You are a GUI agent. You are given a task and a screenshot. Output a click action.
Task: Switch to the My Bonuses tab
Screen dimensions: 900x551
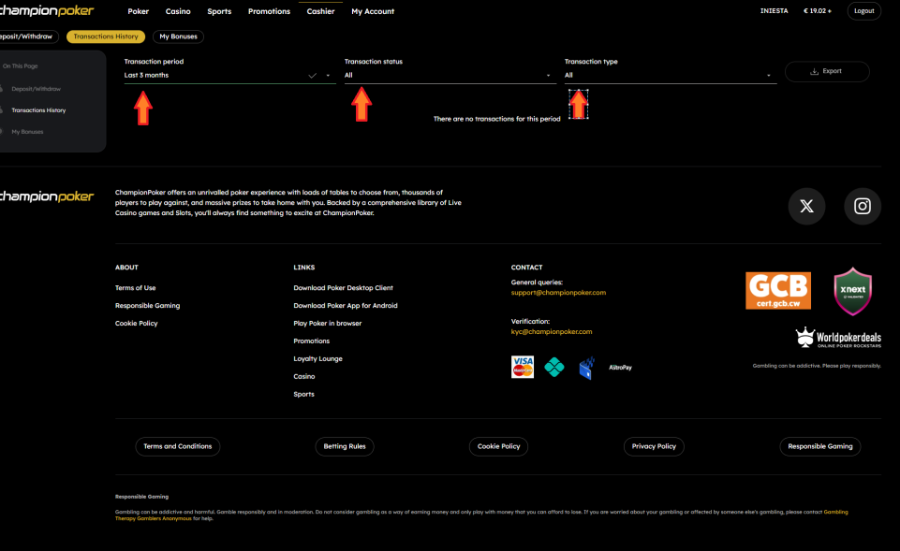178,36
